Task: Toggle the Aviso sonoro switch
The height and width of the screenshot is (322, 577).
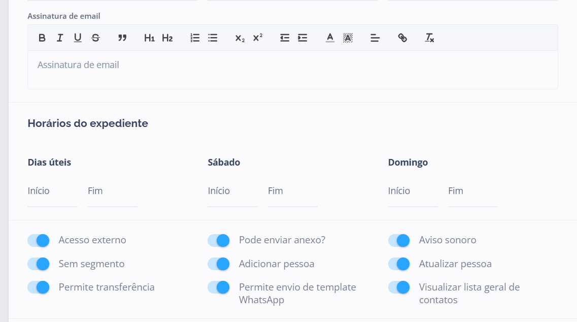Action: click(399, 240)
